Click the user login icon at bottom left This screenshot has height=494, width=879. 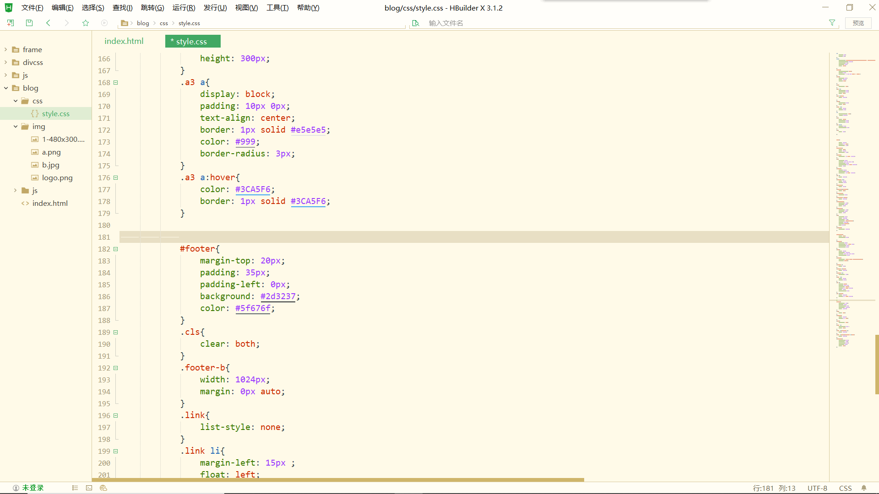pos(16,488)
